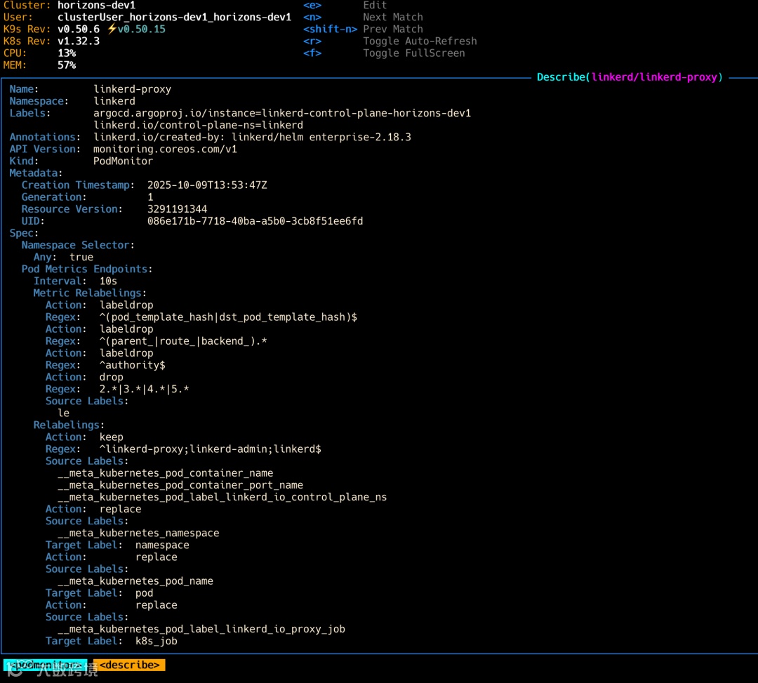Click __meta_kubernetes_pod_name source label
The width and height of the screenshot is (758, 683).
(x=135, y=581)
